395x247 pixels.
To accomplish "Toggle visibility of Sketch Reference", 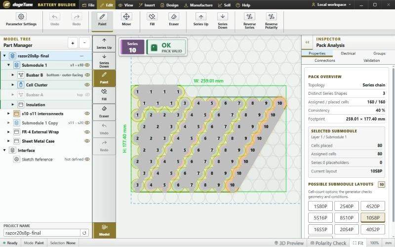I will (x=87, y=159).
